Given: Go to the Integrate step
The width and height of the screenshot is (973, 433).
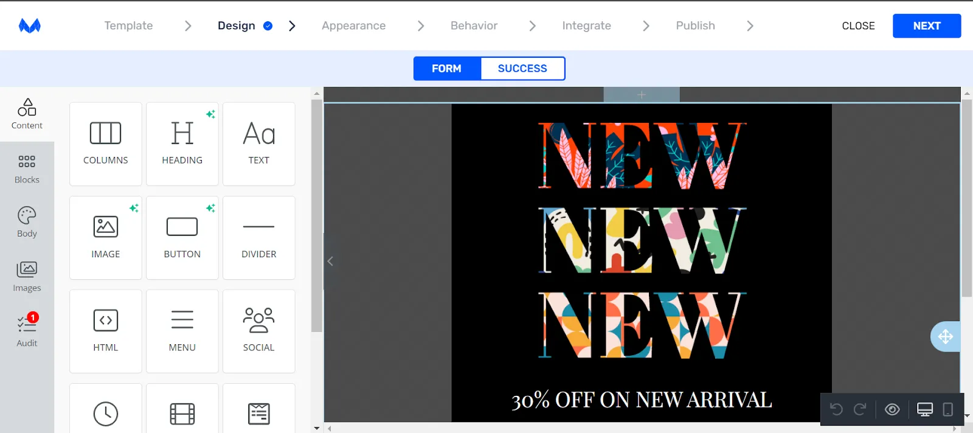Looking at the screenshot, I should [587, 26].
